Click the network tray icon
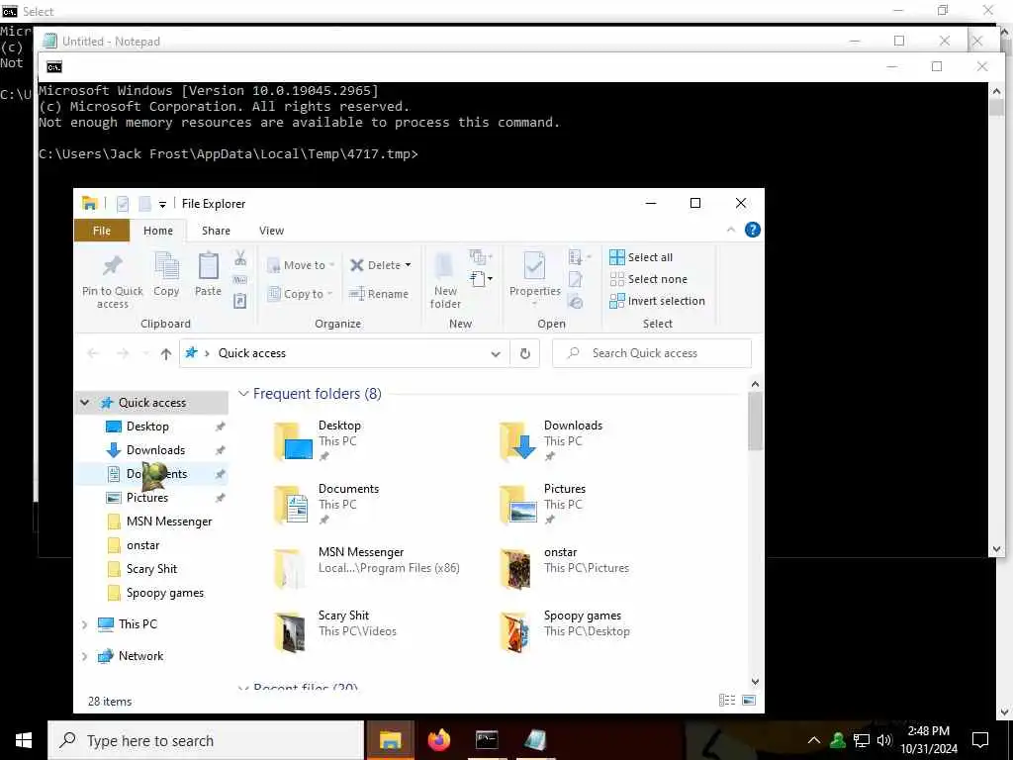Image resolution: width=1013 pixels, height=760 pixels. point(862,740)
